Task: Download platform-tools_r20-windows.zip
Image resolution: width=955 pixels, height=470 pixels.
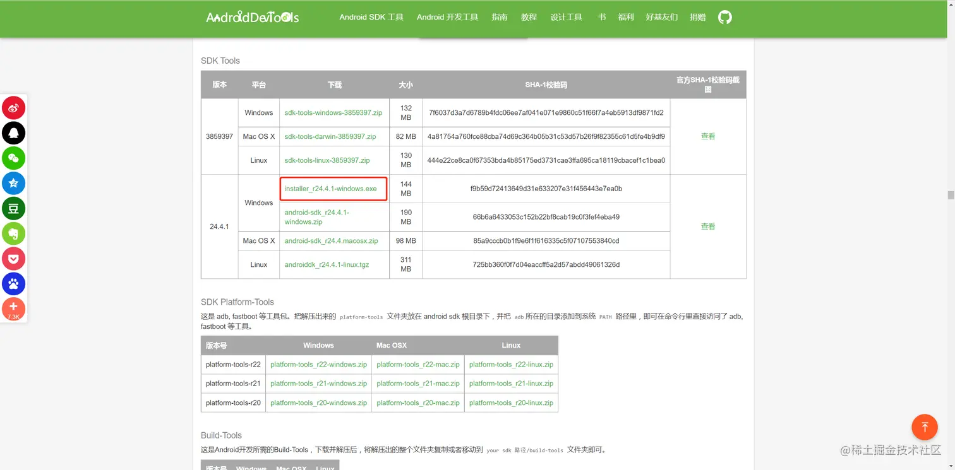Action: pyautogui.click(x=318, y=403)
